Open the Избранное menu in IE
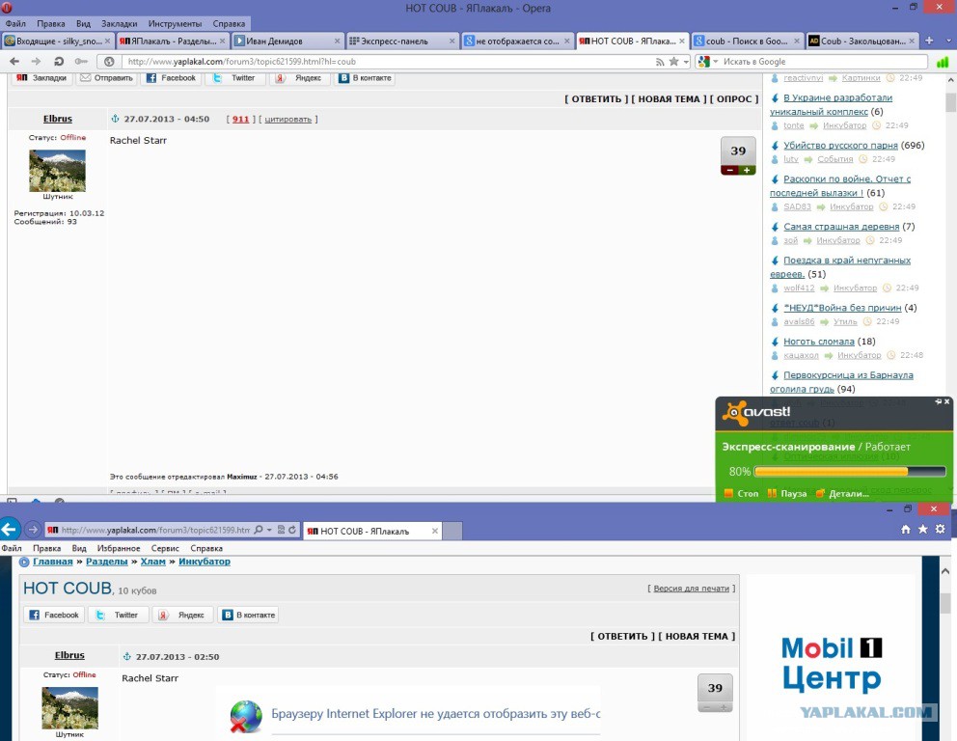Screen dimensions: 957x741 click(119, 548)
